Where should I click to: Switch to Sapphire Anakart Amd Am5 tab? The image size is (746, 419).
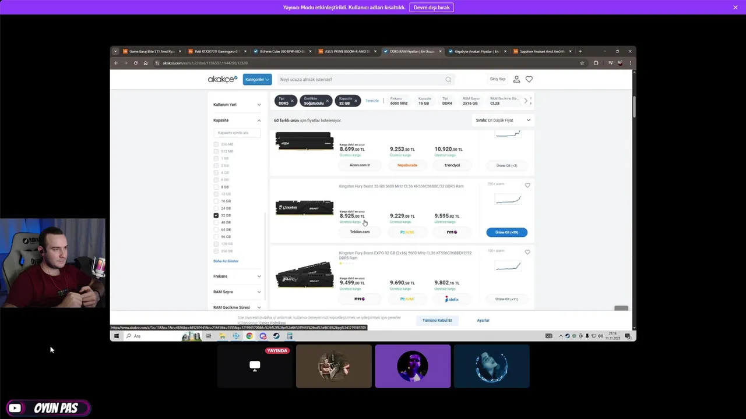(x=542, y=51)
